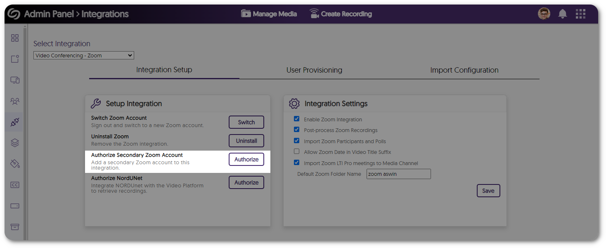
Task: Click the Default Zoom Folder Name field
Action: coord(398,174)
